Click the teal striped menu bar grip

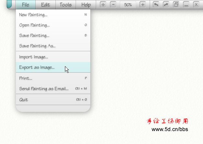9,4
